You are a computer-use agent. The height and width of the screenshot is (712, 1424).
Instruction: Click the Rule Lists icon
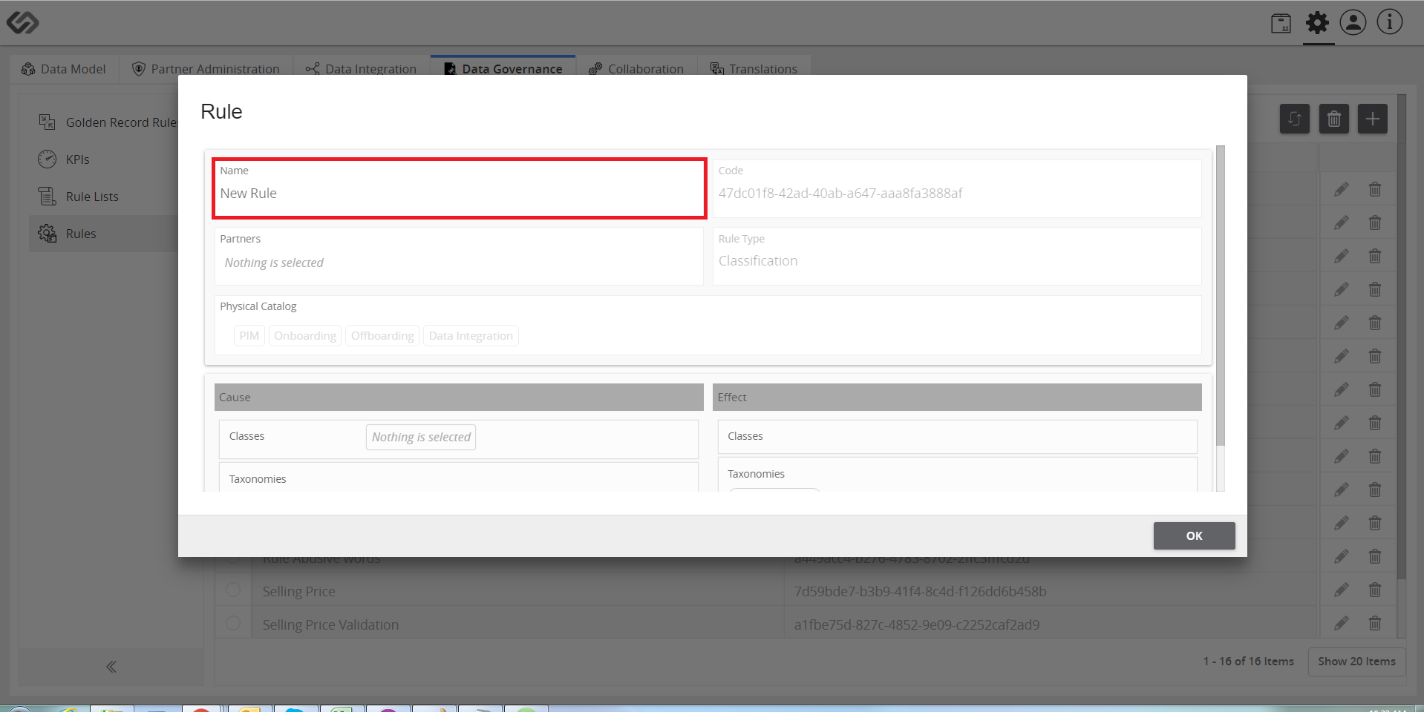[x=47, y=196]
